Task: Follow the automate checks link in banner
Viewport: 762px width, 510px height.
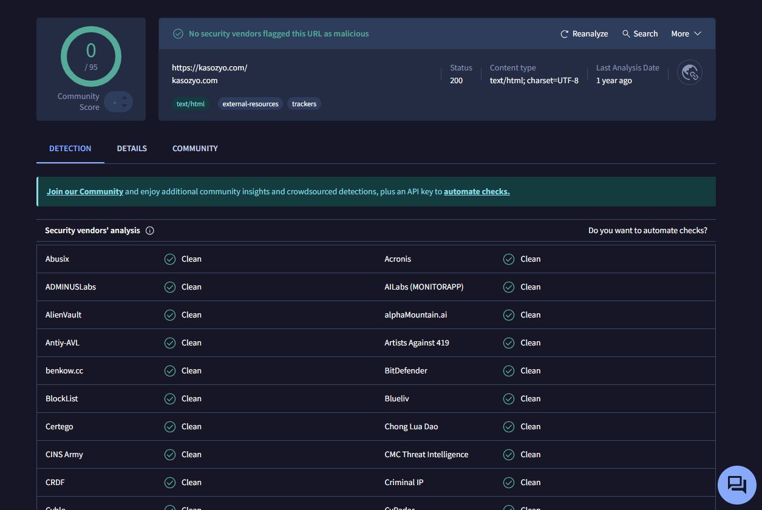Action: (477, 192)
